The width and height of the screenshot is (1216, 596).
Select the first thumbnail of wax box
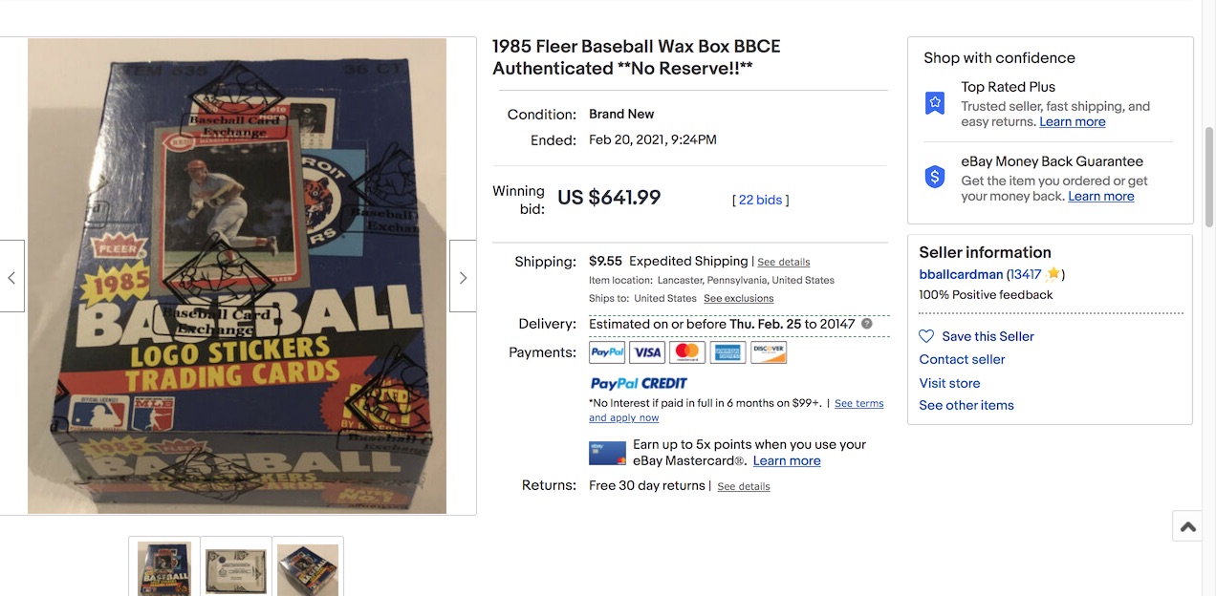(164, 567)
